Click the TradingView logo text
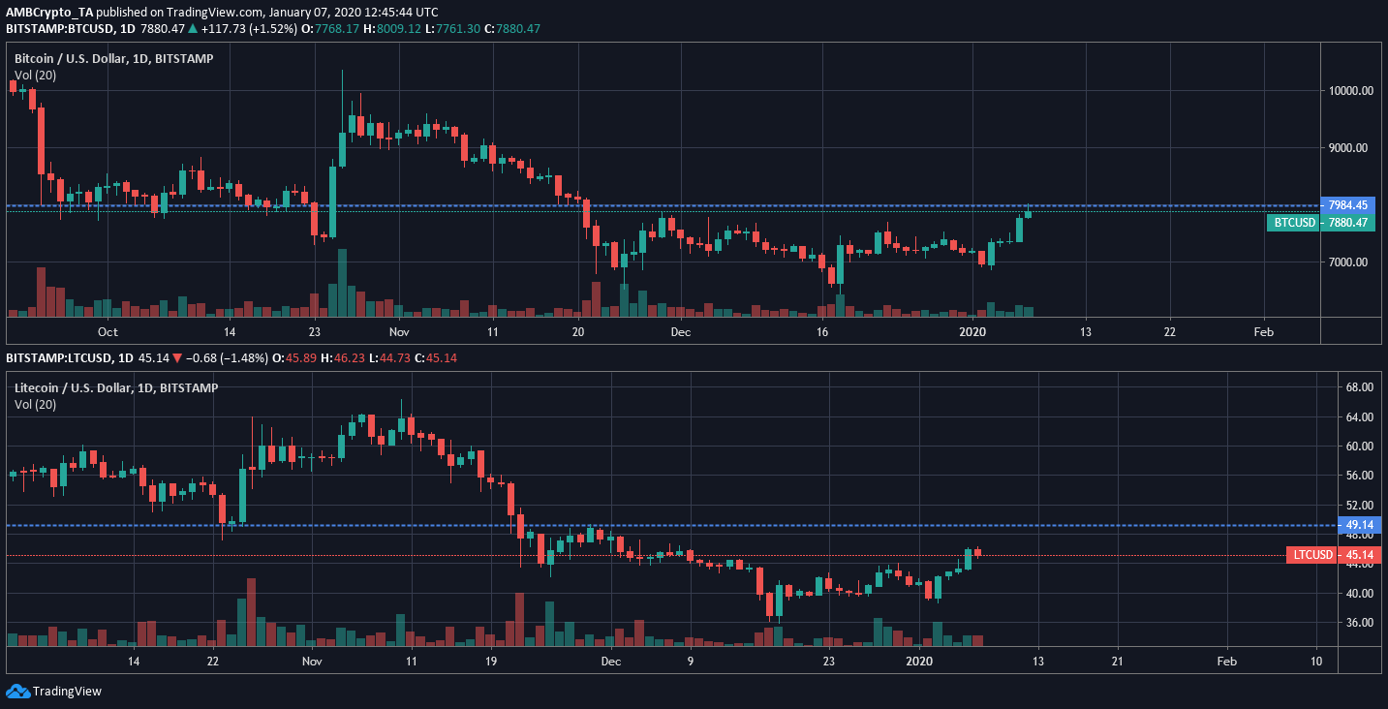1388x709 pixels. (67, 692)
